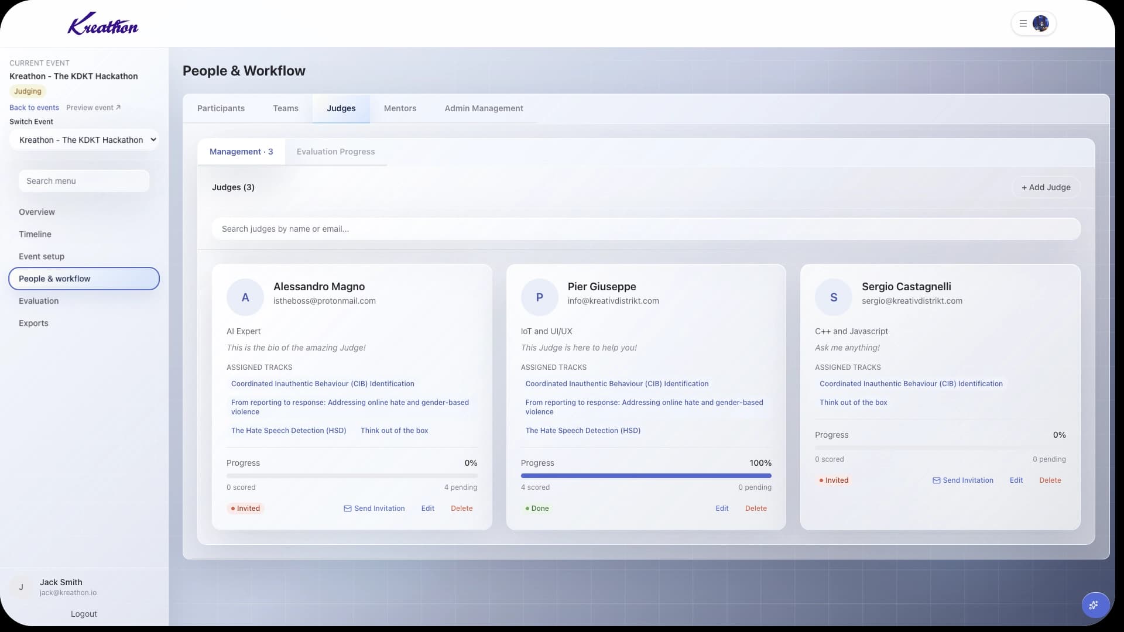This screenshot has width=1124, height=632.
Task: Click Sergio's Think out of the box track
Action: 853,403
